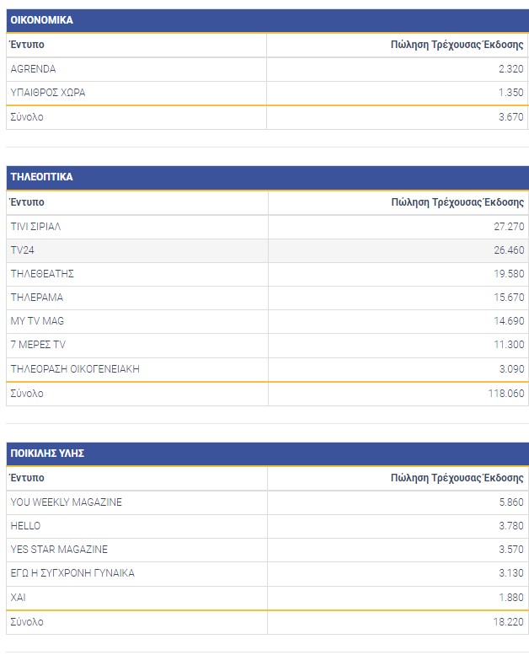The height and width of the screenshot is (655, 529).
Task: Click the ΠΟΙΚΙΛΗΣ ΥΛΗΣ section header
Action: click(47, 454)
